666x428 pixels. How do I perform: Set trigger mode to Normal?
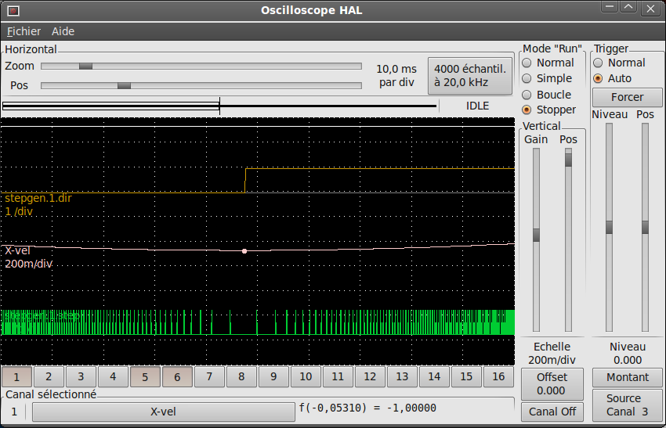click(620, 63)
